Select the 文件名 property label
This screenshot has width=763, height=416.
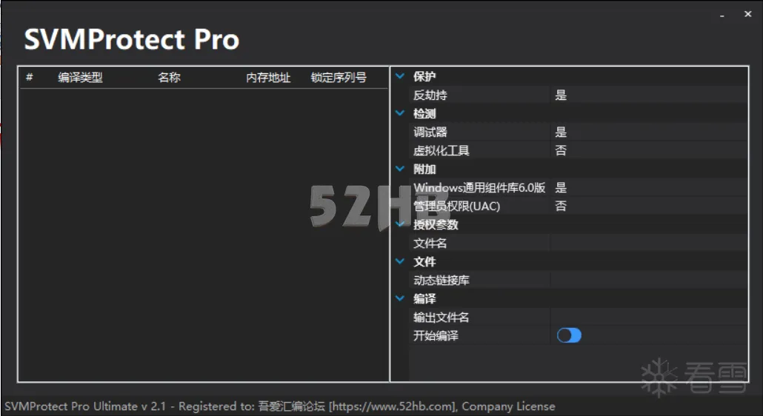(430, 243)
